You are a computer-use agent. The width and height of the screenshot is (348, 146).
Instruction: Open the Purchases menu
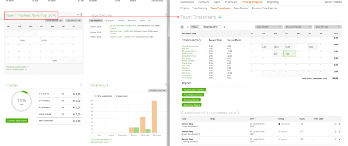click(x=231, y=2)
